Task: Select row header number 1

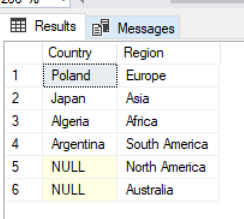Action: click(23, 76)
